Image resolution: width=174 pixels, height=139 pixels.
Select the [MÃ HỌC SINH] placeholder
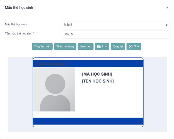[97, 74]
